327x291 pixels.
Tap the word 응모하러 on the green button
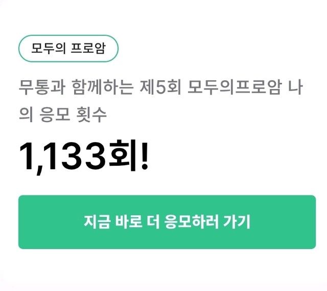tap(191, 221)
